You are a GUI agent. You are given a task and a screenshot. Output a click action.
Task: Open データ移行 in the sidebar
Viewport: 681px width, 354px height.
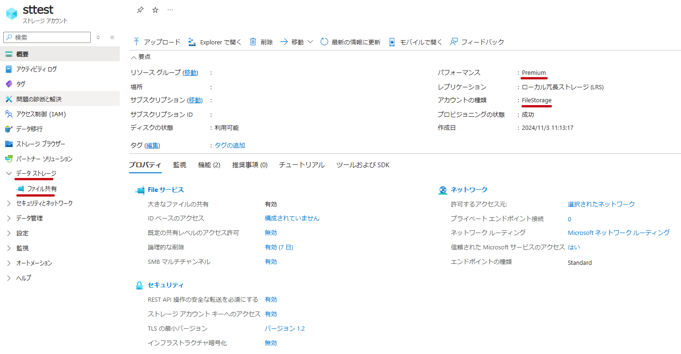(60, 129)
